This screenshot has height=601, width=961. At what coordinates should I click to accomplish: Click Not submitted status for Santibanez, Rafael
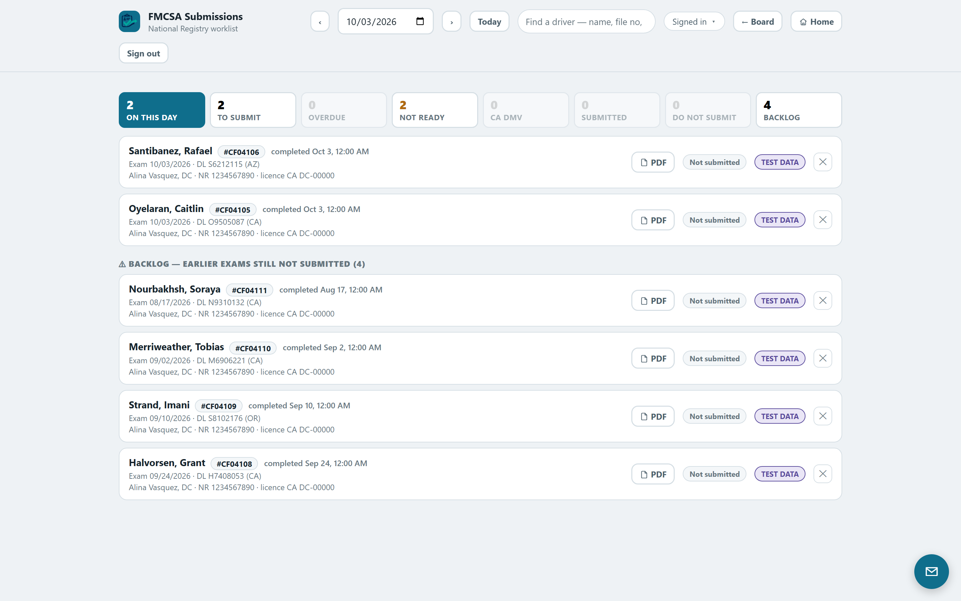coord(714,162)
